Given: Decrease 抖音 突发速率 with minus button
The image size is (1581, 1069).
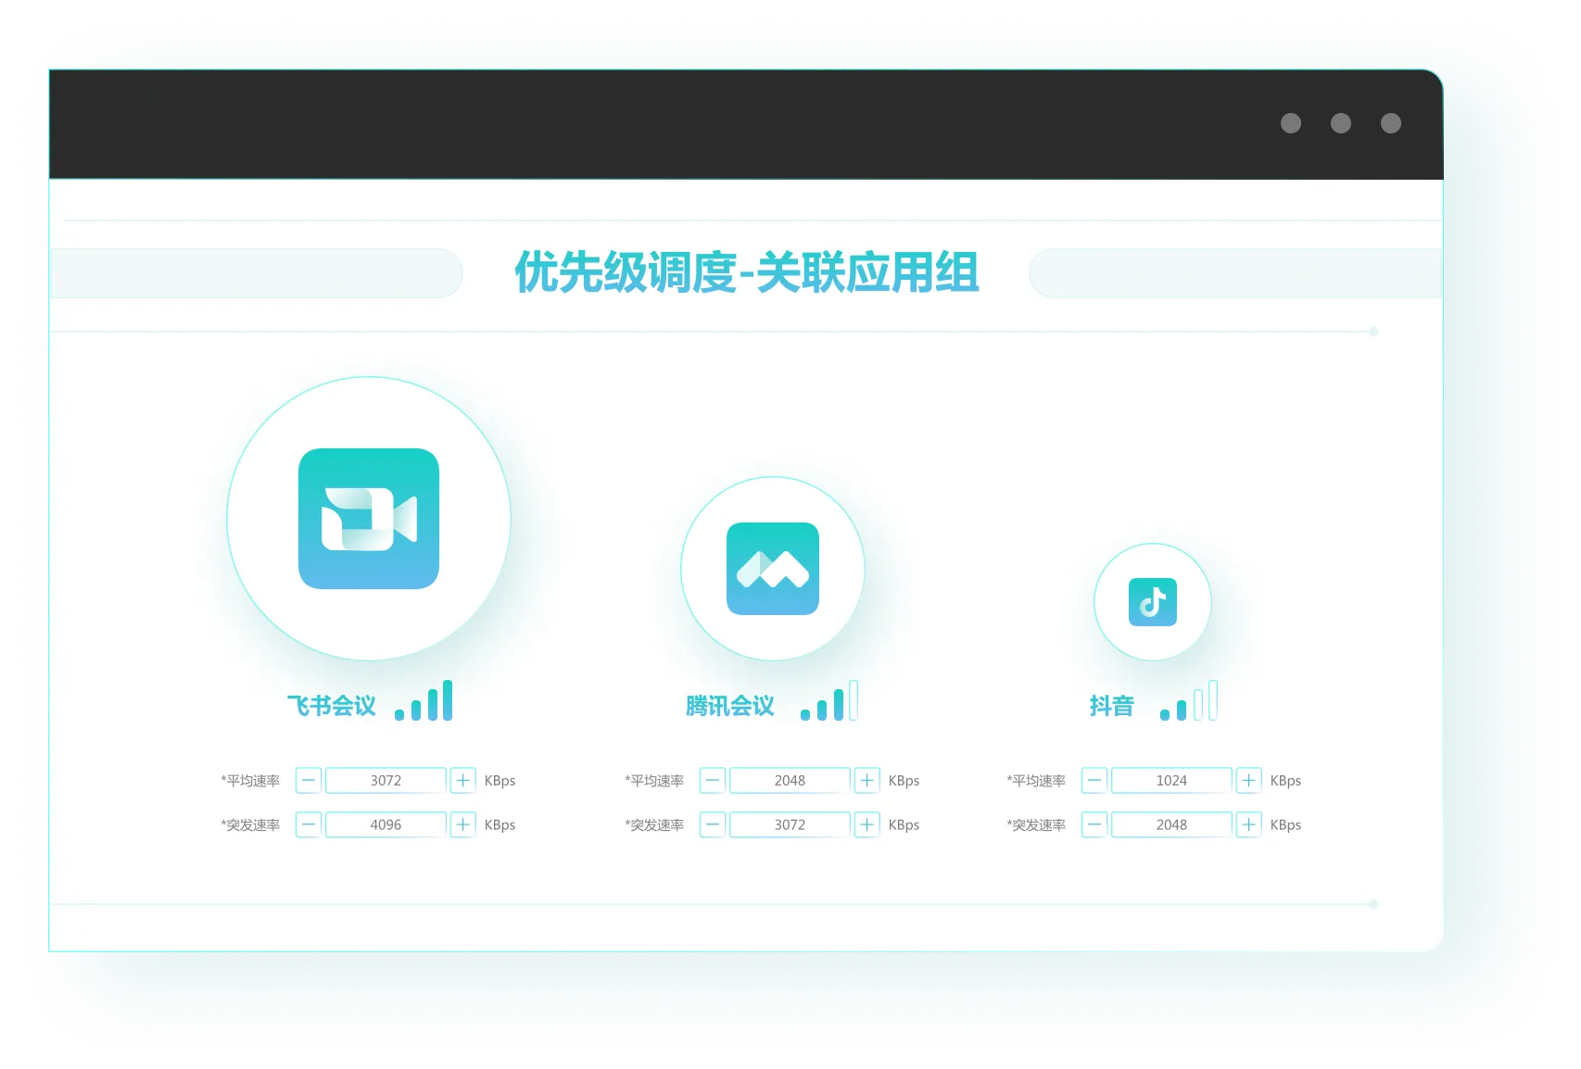Looking at the screenshot, I should (1094, 824).
